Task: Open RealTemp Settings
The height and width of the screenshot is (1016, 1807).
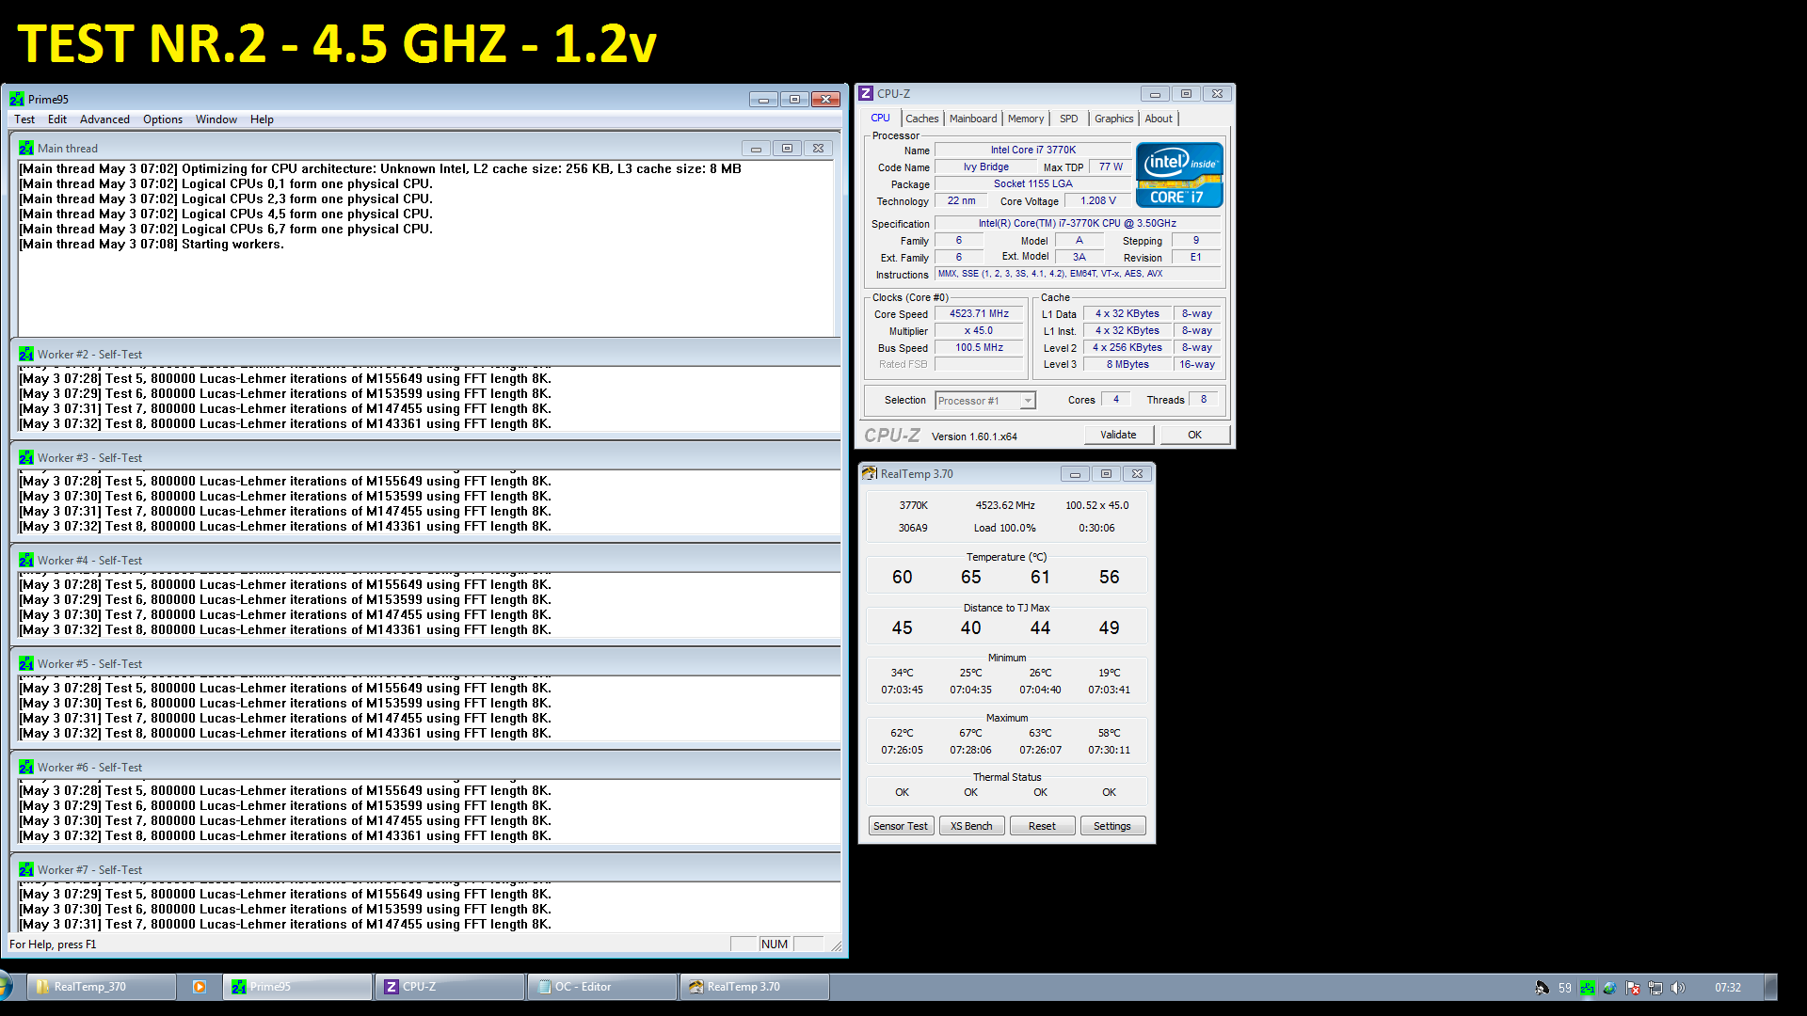Action: pyautogui.click(x=1111, y=826)
